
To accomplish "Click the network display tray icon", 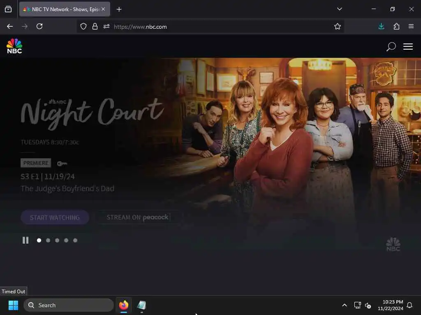I will click(357, 305).
